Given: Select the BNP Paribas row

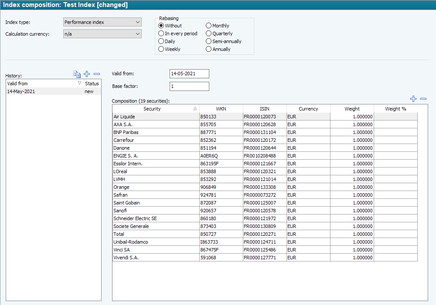Looking at the screenshot, I should pos(156,132).
